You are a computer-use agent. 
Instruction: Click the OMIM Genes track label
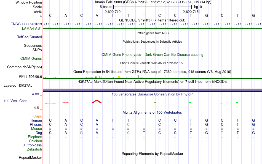31,59
